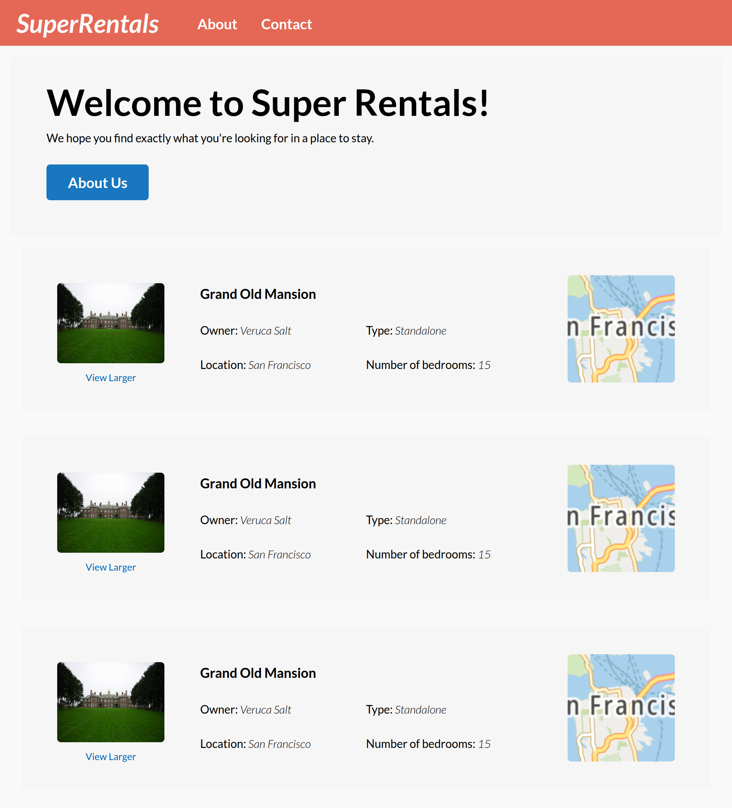
Task: Click View Larger under the second listing
Action: pos(110,567)
